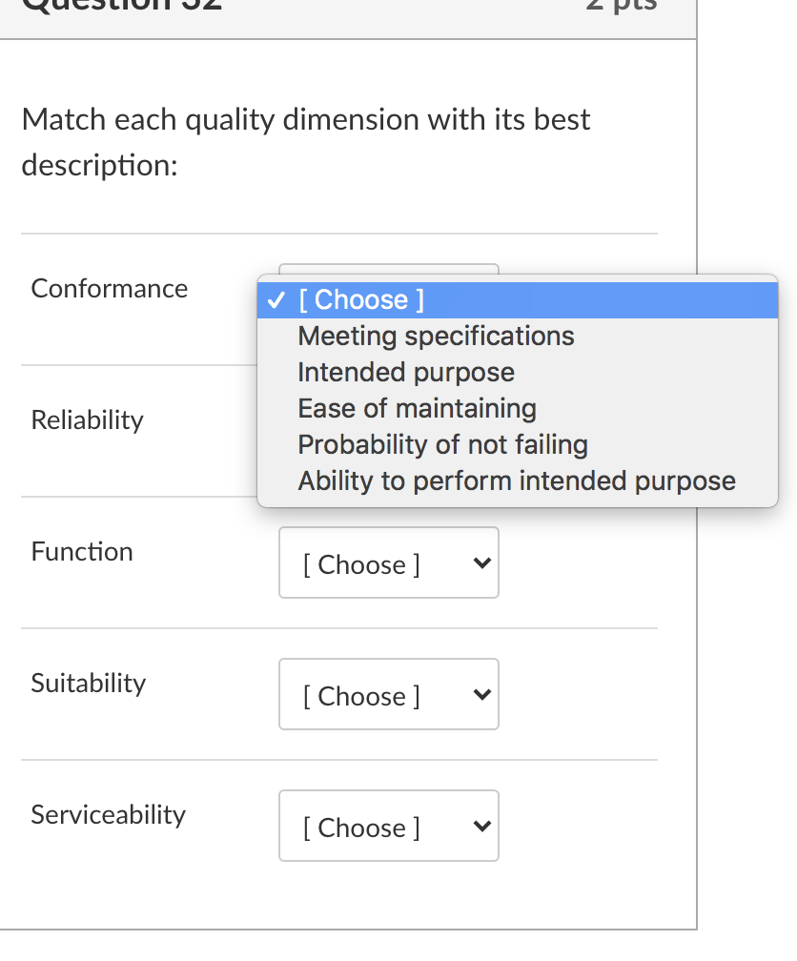Select "Meeting specifications" from the open dropdown
The width and height of the screenshot is (797, 961).
(436, 336)
